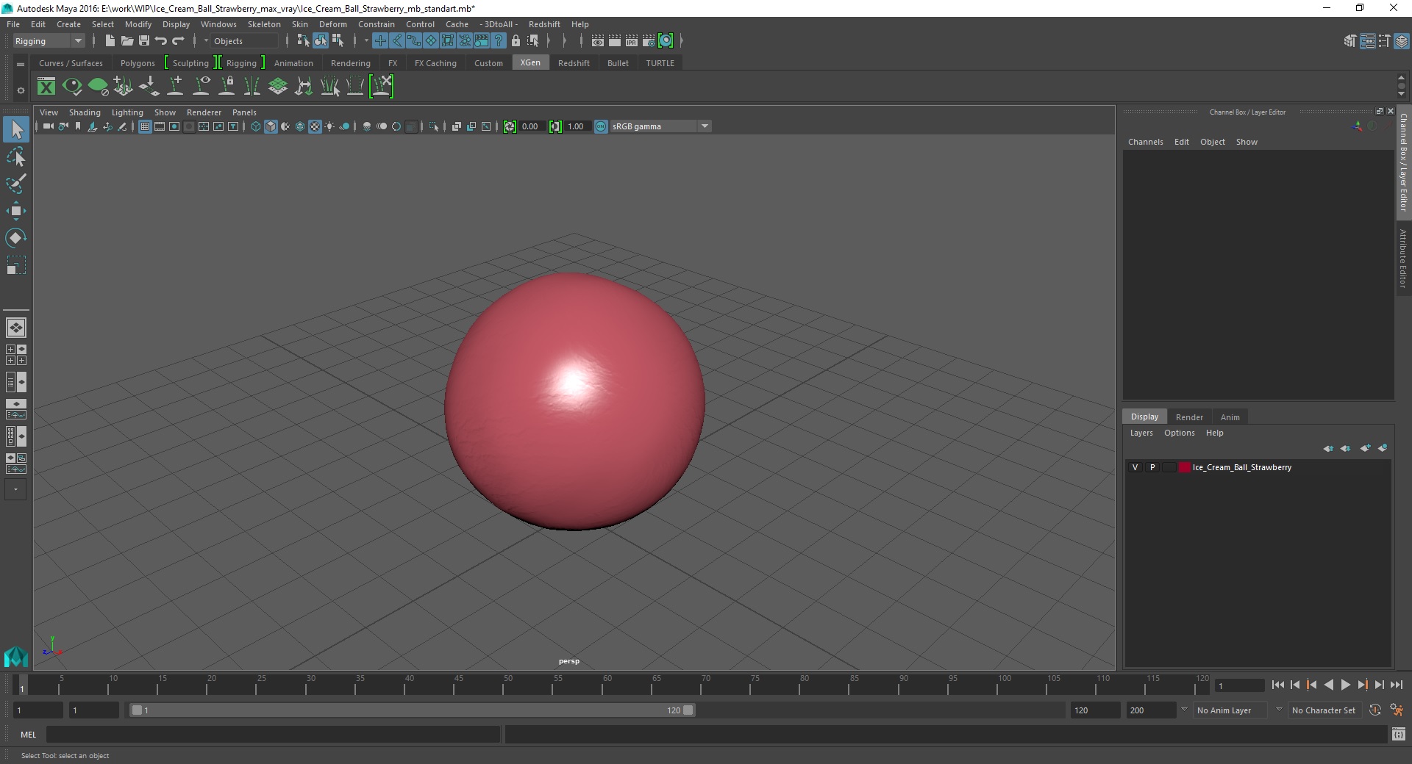Viewport: 1412px width, 764px height.
Task: Toggle layer playback P box
Action: coord(1152,467)
